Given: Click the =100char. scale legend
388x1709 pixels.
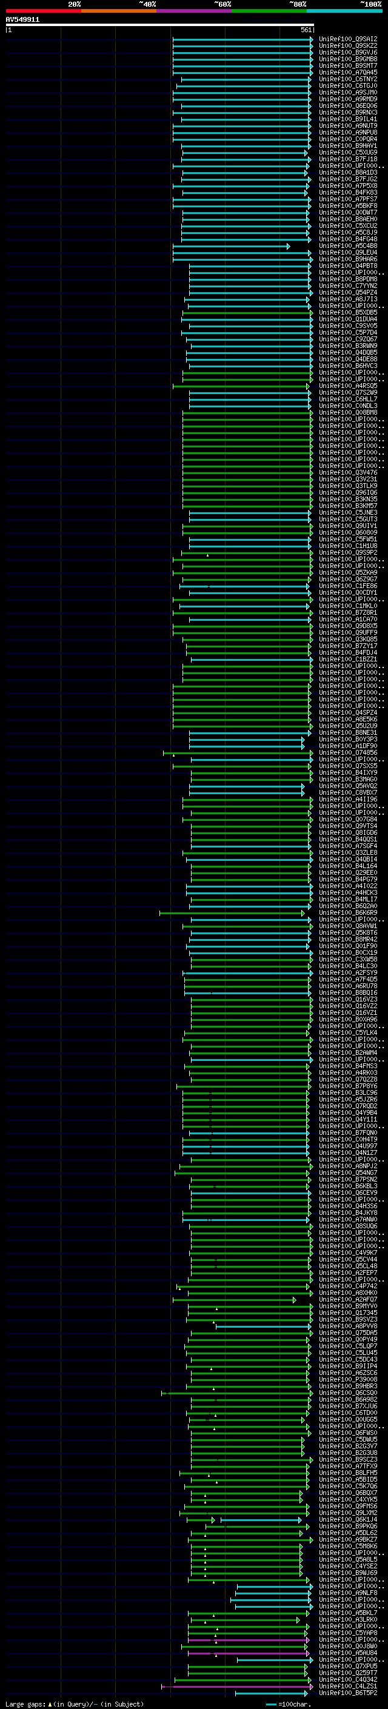Looking at the screenshot, I should pos(289,1704).
